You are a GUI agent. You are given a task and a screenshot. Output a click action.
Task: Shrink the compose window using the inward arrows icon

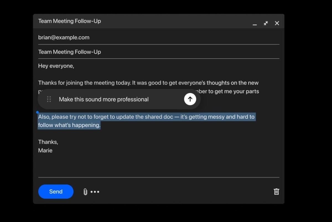266,23
